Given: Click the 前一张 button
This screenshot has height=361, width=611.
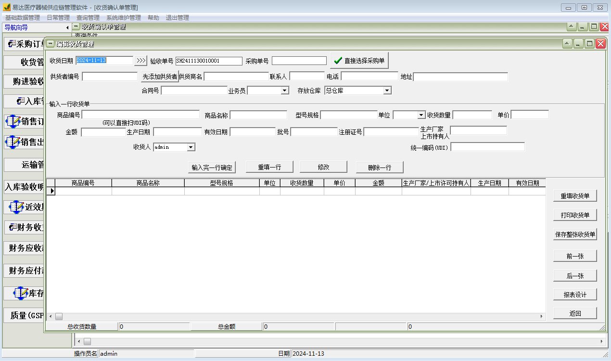Looking at the screenshot, I should tap(575, 257).
